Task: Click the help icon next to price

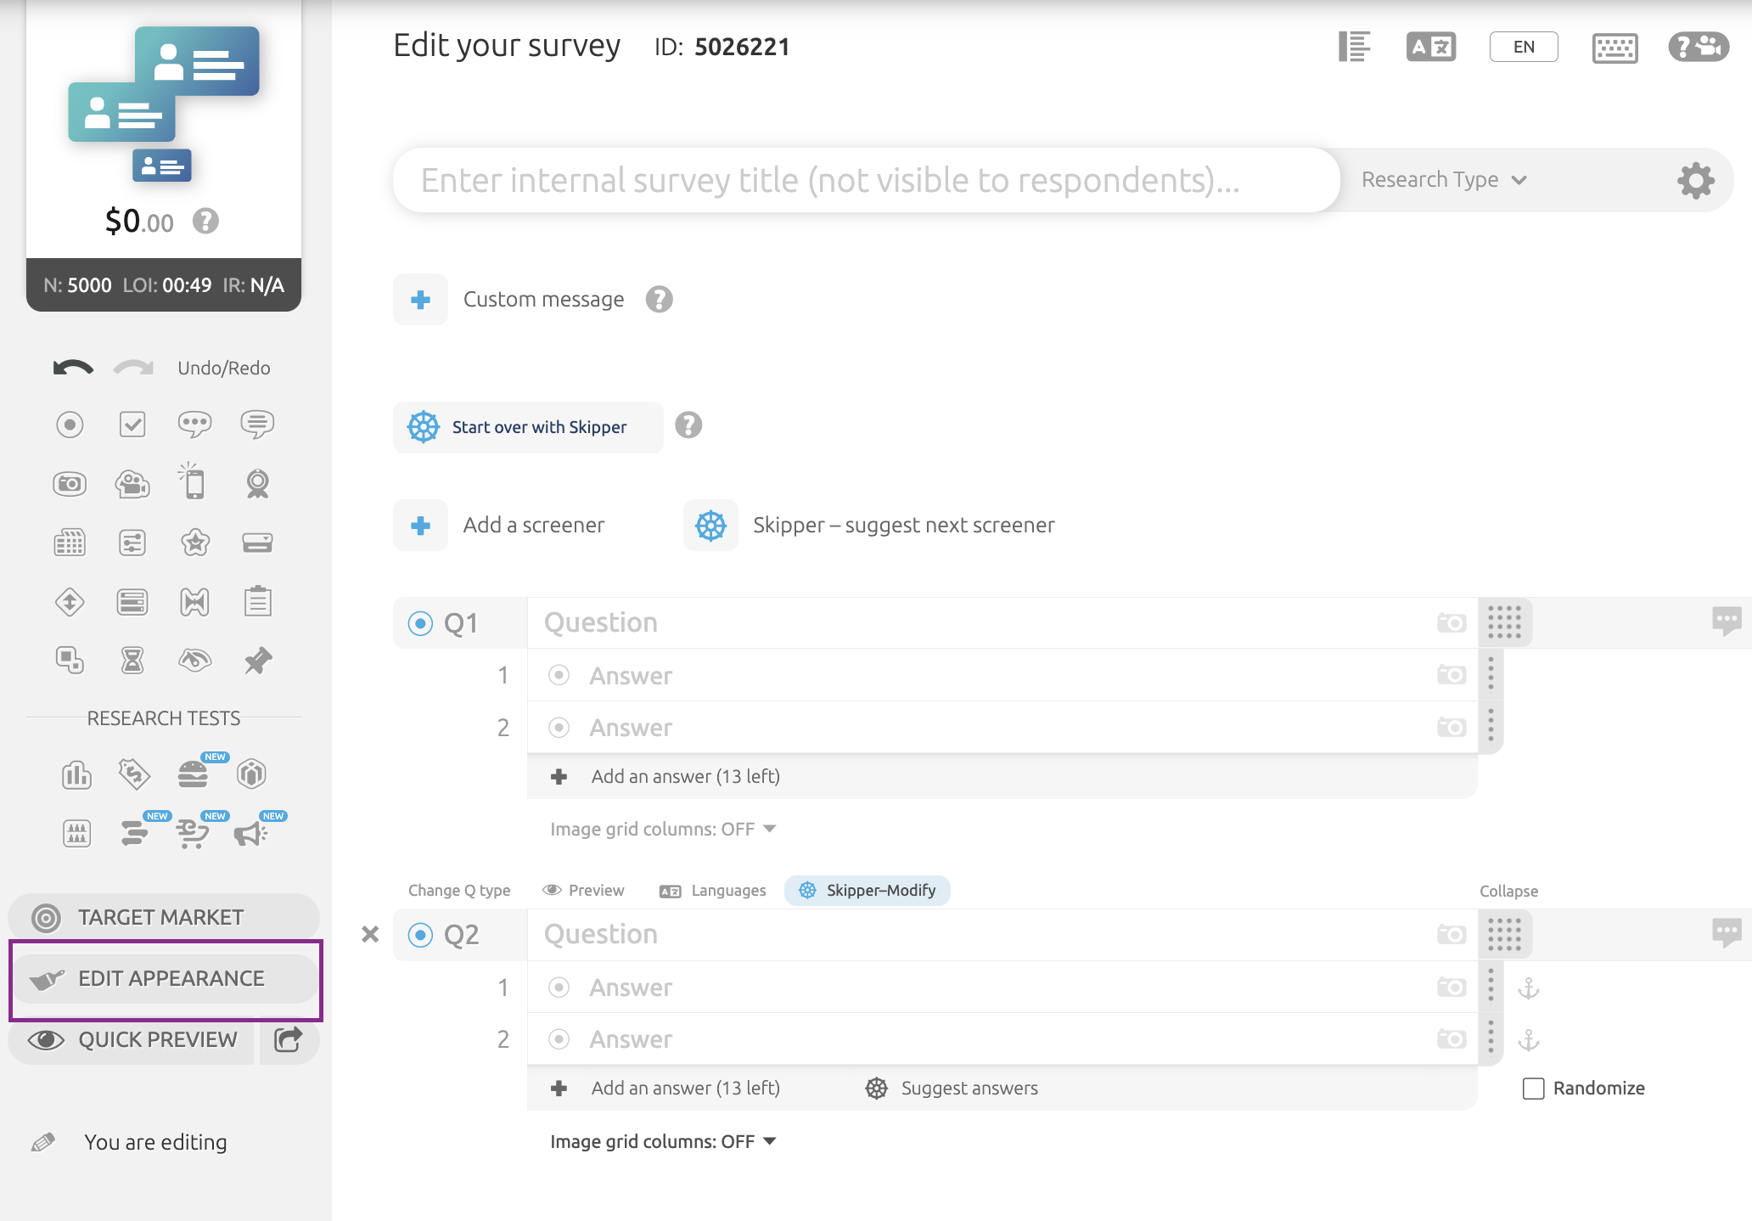Action: click(x=205, y=221)
